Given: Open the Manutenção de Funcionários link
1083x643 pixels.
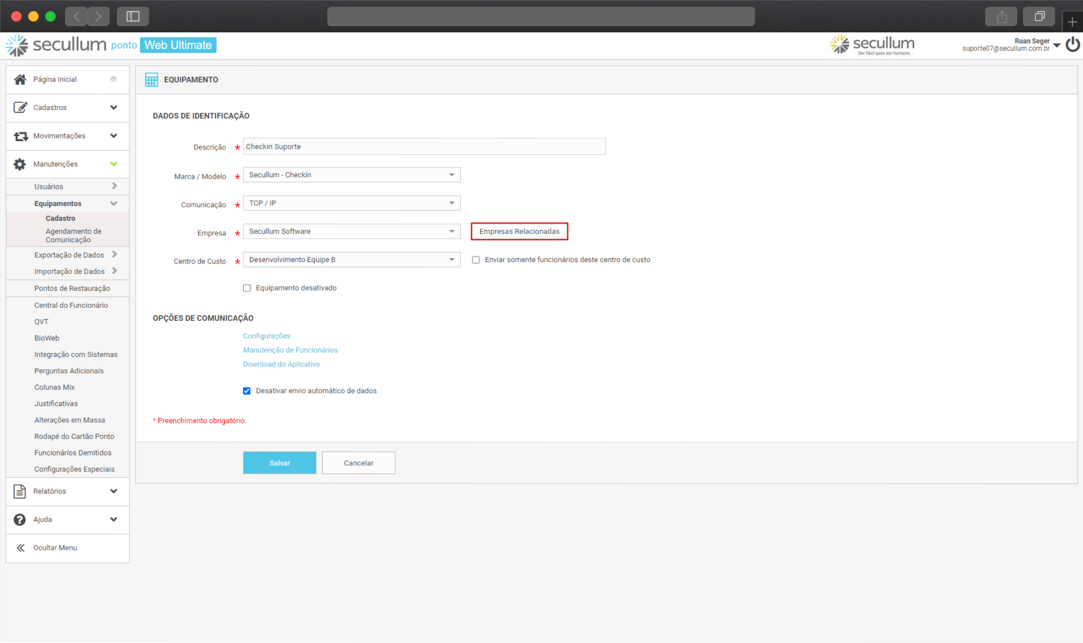Looking at the screenshot, I should pyautogui.click(x=290, y=350).
